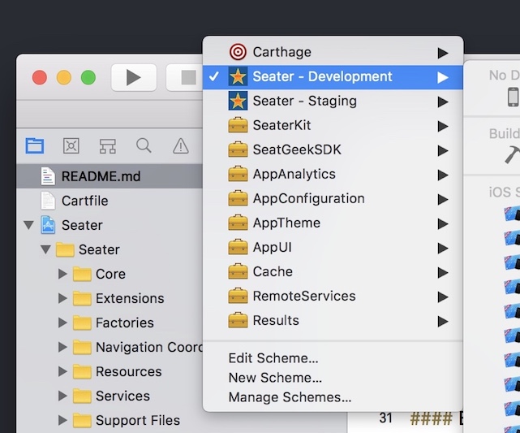
Task: Open the Issue navigator warning icon
Action: coord(181,145)
